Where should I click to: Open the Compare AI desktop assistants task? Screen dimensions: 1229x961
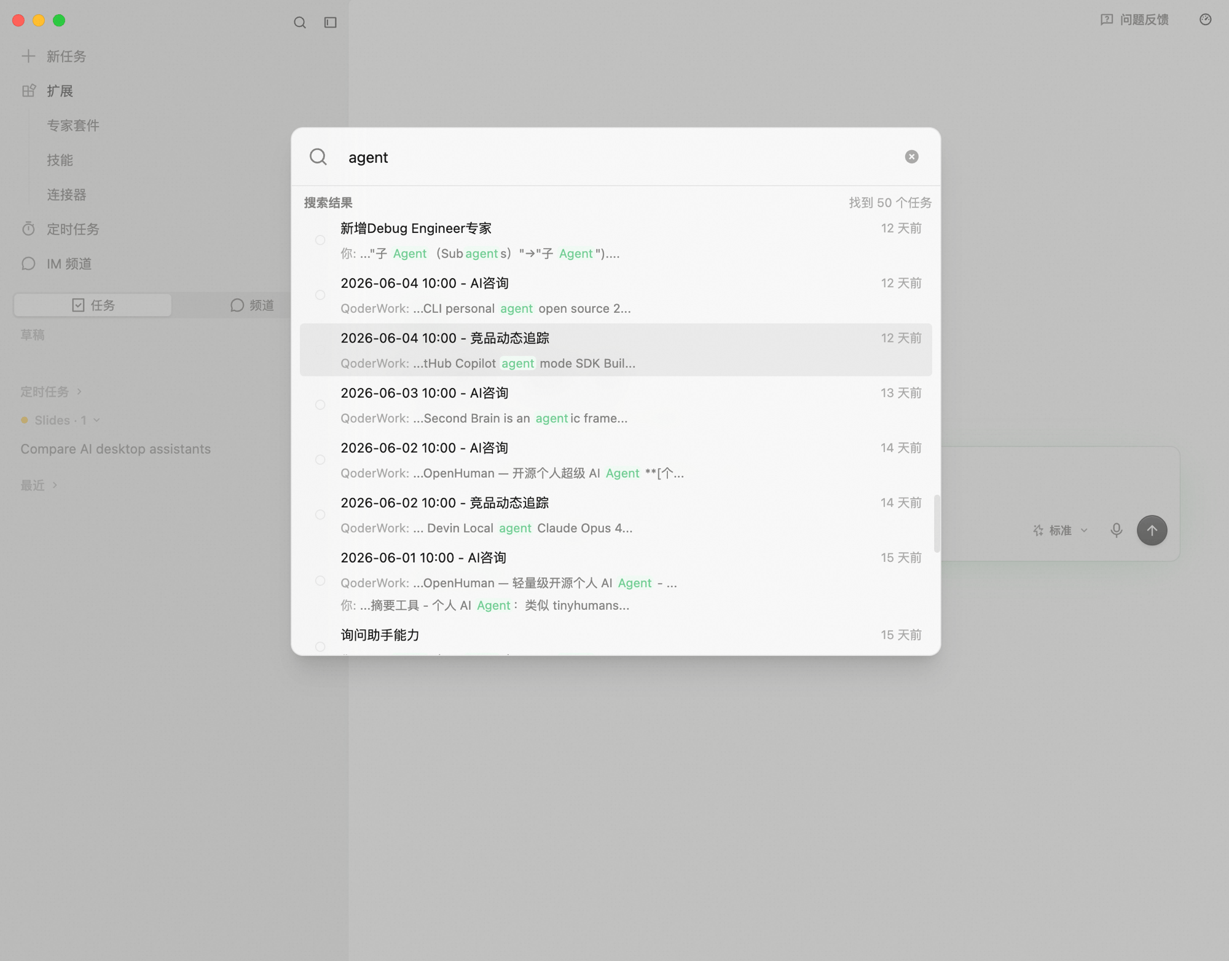[x=116, y=449]
